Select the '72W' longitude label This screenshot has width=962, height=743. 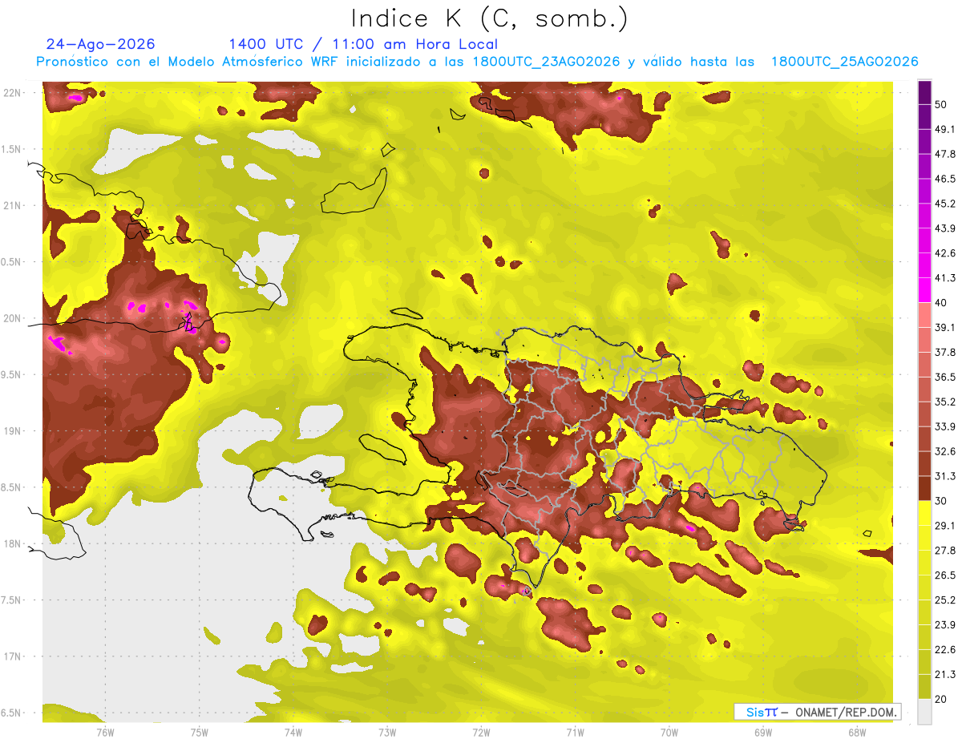pos(481,733)
